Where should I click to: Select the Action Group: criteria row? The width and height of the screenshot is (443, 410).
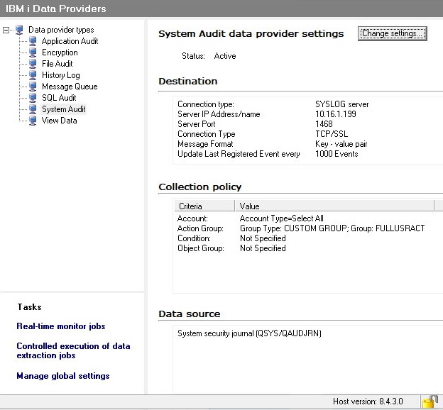click(x=200, y=228)
